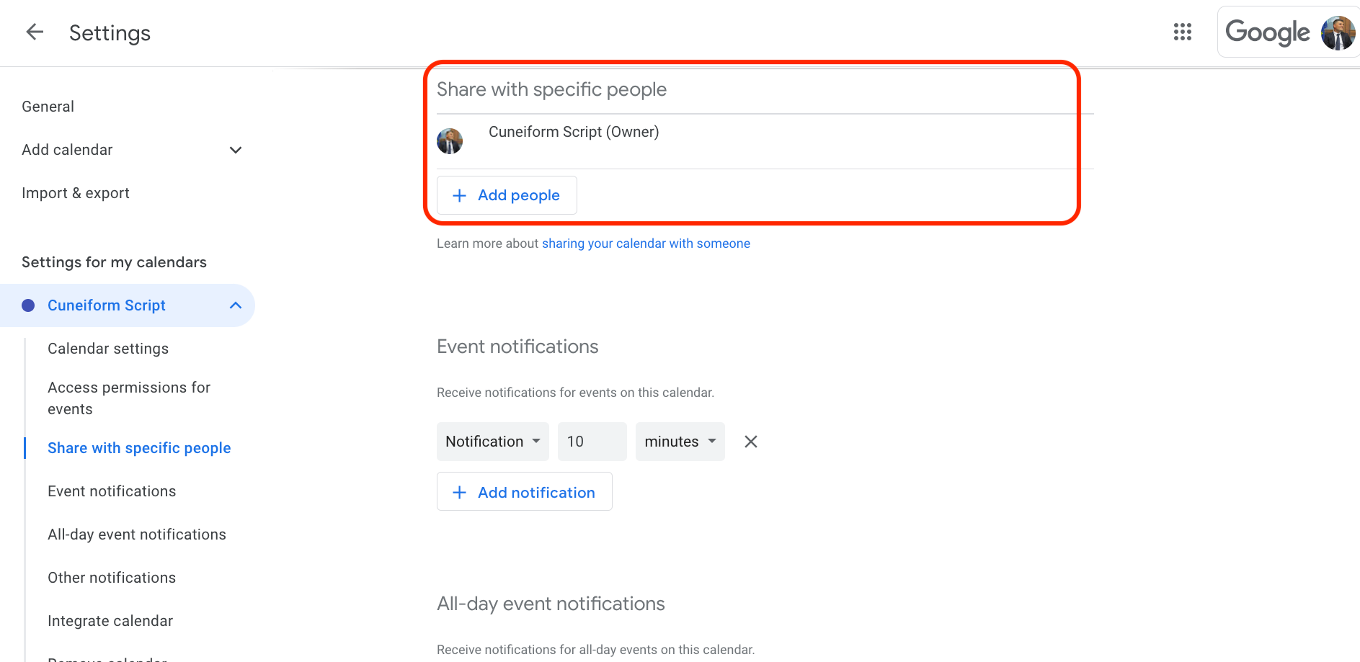The image size is (1360, 662).
Task: Click the plus icon on Add people
Action: click(459, 195)
